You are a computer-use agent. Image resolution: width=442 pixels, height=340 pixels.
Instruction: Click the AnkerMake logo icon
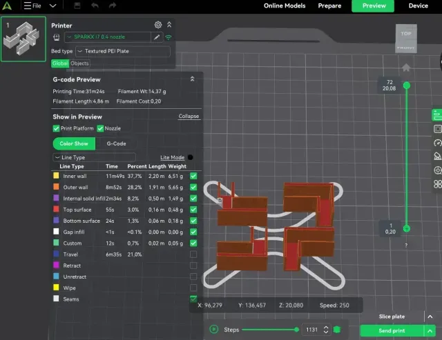click(x=7, y=6)
